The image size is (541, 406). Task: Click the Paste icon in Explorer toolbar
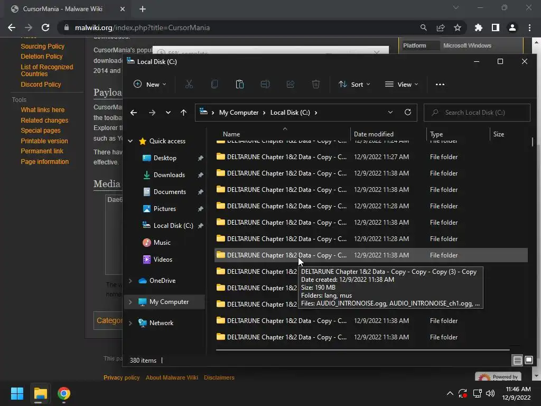coord(240,84)
